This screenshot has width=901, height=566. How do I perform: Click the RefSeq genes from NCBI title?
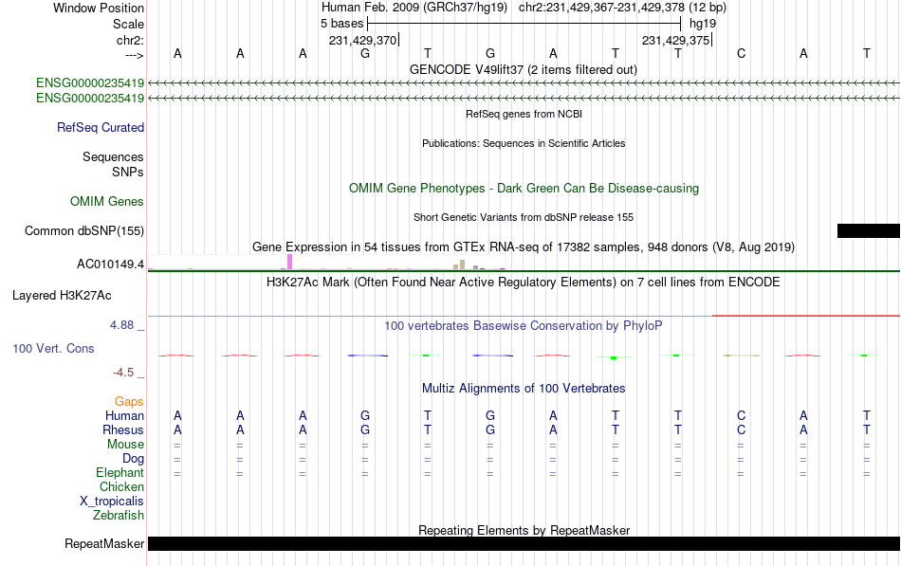tap(524, 114)
